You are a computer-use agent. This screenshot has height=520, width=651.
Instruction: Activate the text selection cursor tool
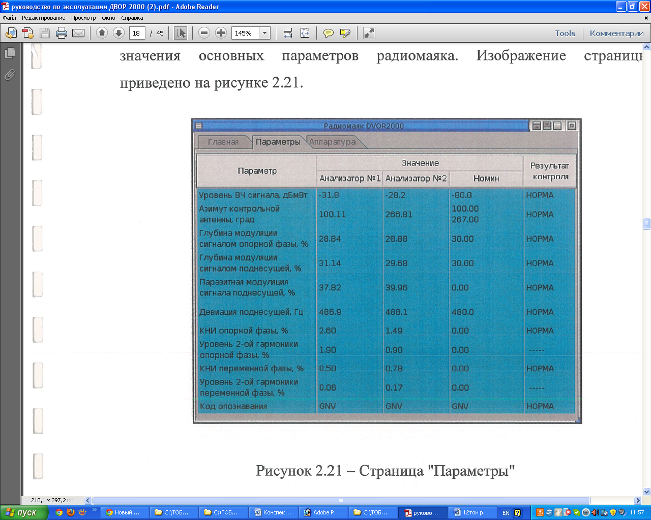(x=180, y=34)
